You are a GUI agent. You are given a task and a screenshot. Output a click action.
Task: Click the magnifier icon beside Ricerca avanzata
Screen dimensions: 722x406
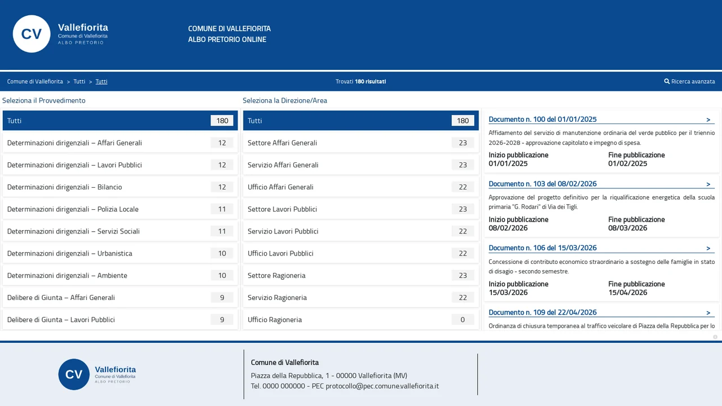tap(667, 81)
